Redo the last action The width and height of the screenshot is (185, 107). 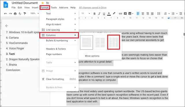(x=10, y=14)
